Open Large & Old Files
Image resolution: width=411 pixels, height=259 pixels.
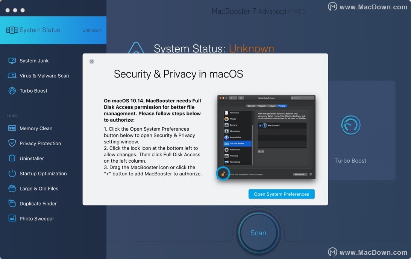[39, 188]
